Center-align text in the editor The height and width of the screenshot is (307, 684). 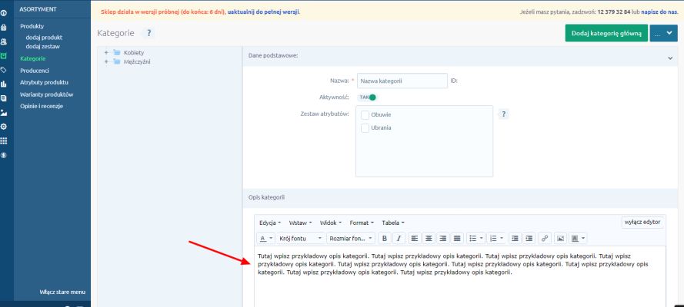click(428, 238)
